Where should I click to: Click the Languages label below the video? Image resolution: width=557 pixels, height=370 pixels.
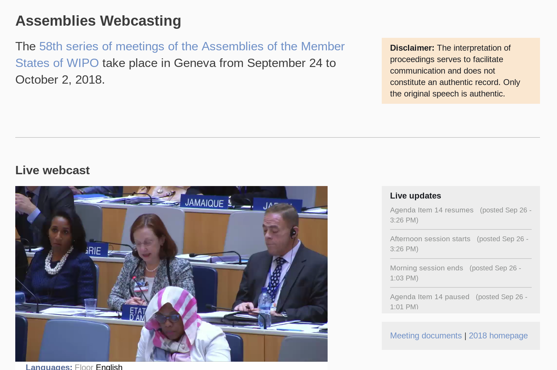click(x=49, y=367)
